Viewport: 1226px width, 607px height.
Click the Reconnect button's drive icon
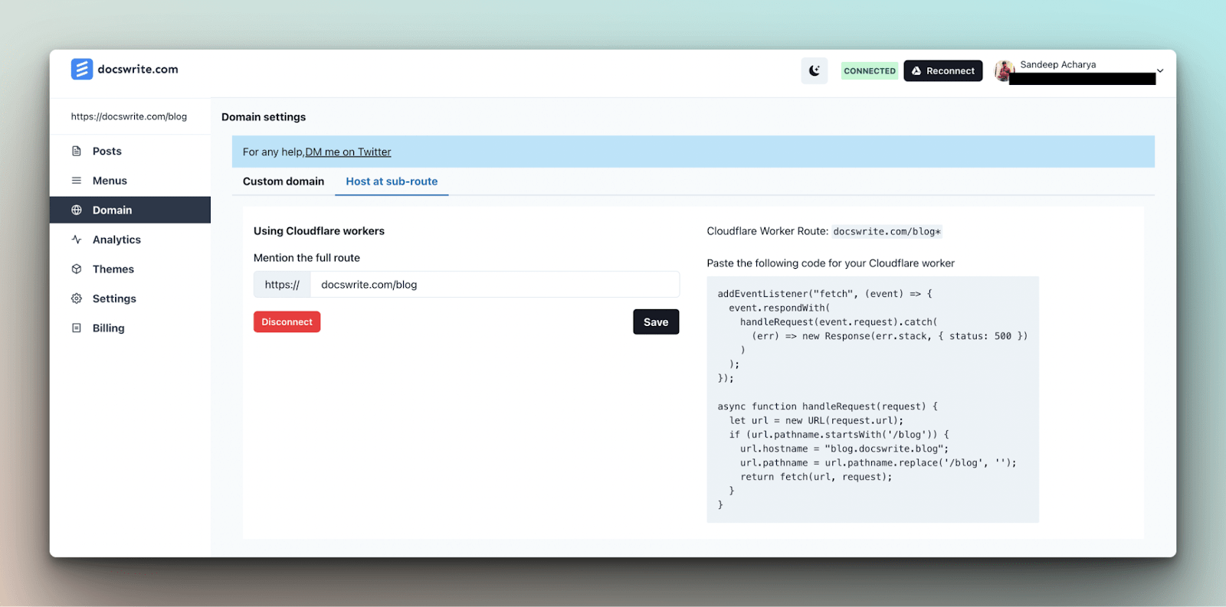916,70
